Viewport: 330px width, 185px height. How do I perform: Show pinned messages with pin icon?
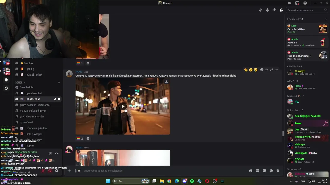[274, 10]
